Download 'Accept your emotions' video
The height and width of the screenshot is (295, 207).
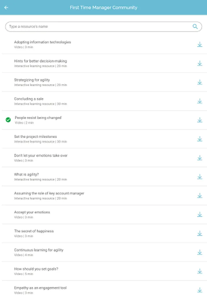[x=200, y=215]
